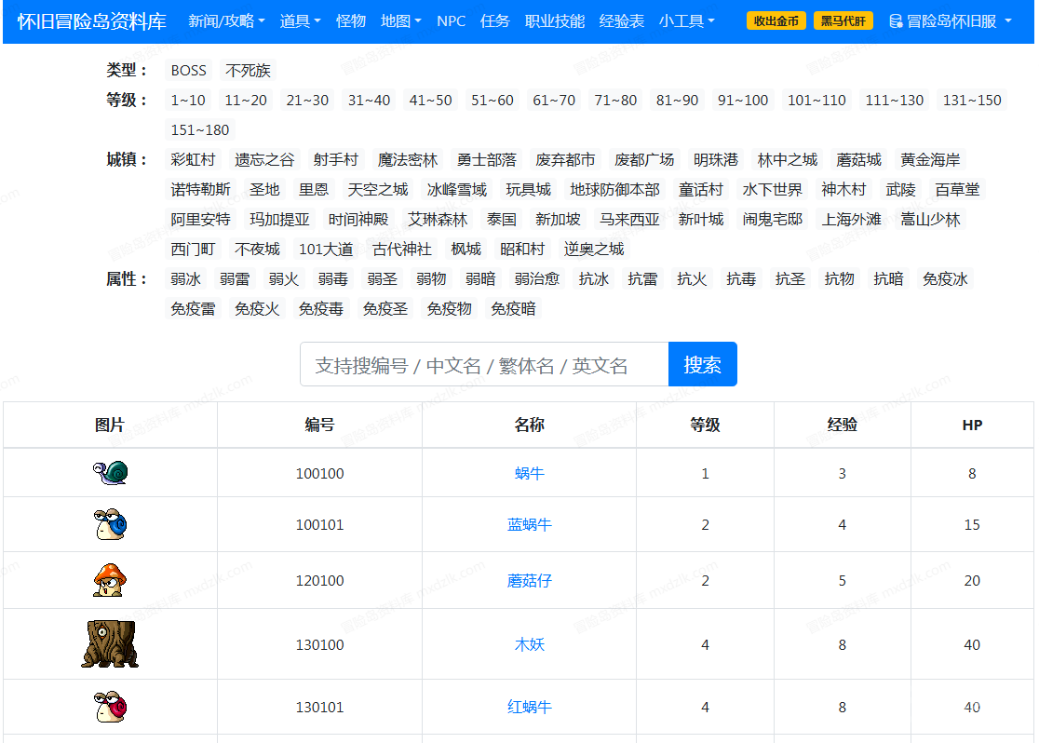Open the 红蜗牛 monster link
This screenshot has height=743, width=1039.
pyautogui.click(x=529, y=708)
